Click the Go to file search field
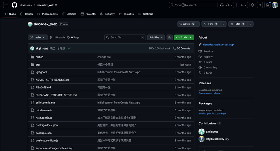 click(x=125, y=37)
